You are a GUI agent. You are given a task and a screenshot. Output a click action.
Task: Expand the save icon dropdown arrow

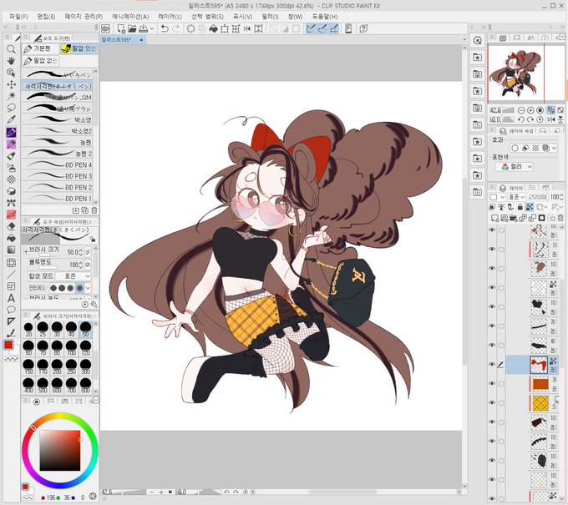pyautogui.click(x=152, y=28)
